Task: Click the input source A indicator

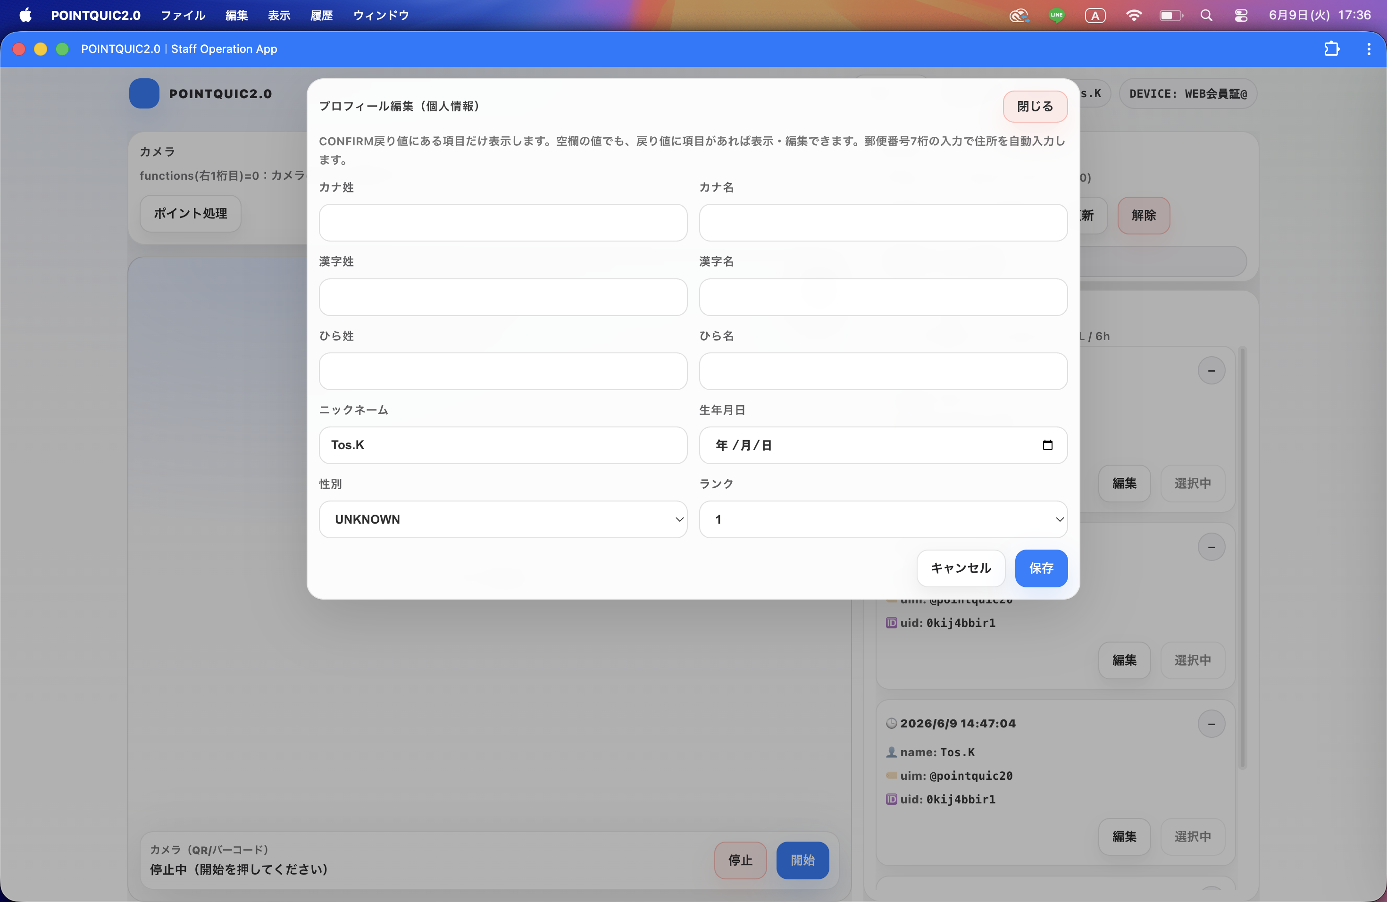Action: tap(1095, 16)
